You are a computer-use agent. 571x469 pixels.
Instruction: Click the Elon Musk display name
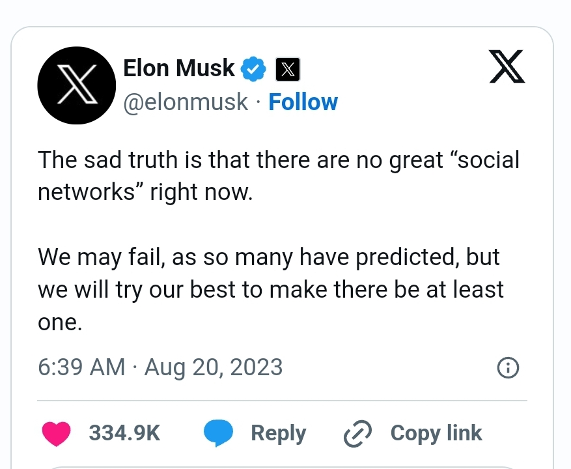178,68
